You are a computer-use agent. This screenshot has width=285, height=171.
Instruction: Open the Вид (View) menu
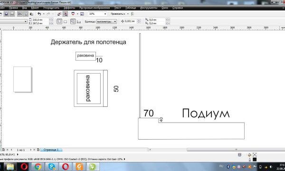click(x=25, y=8)
